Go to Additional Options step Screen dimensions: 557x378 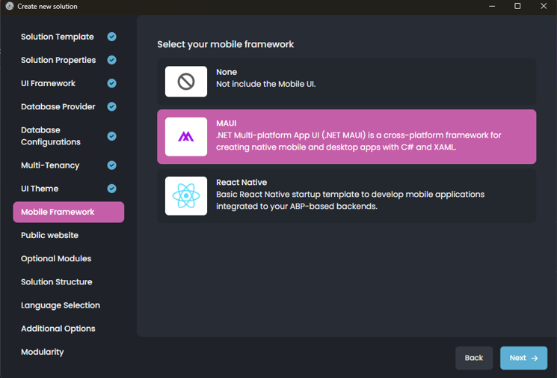[x=69, y=329]
